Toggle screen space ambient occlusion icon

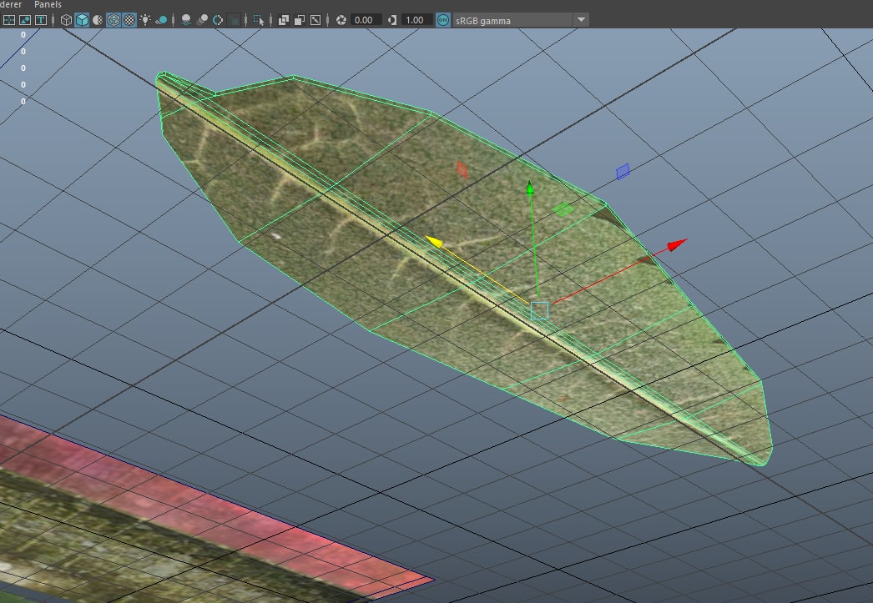tap(186, 20)
